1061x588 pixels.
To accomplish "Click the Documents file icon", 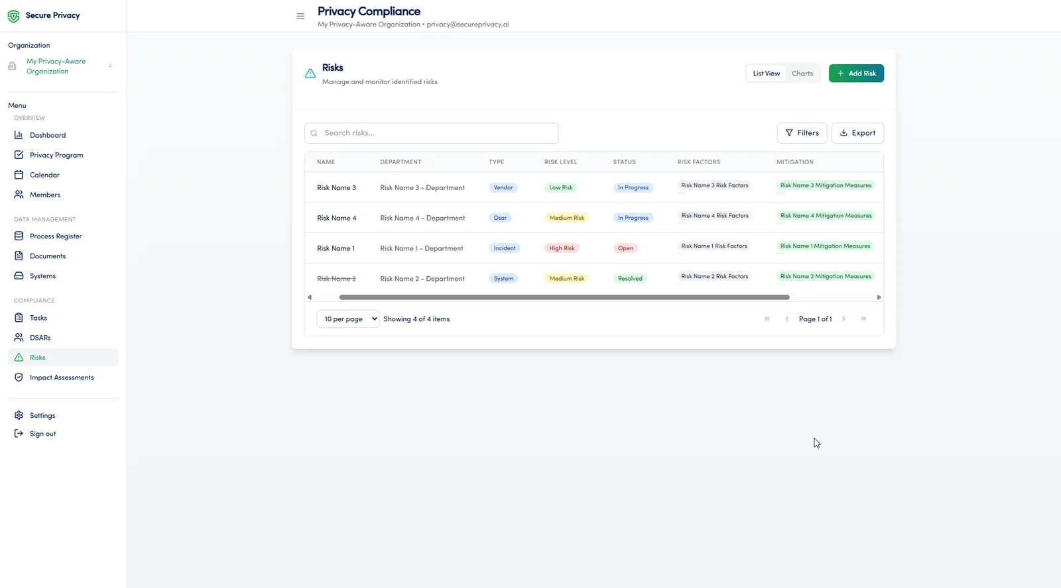I will [x=19, y=256].
